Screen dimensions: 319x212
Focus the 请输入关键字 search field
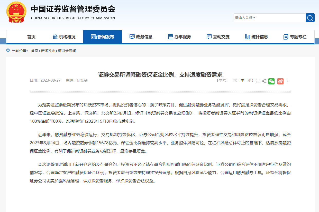[269, 18]
